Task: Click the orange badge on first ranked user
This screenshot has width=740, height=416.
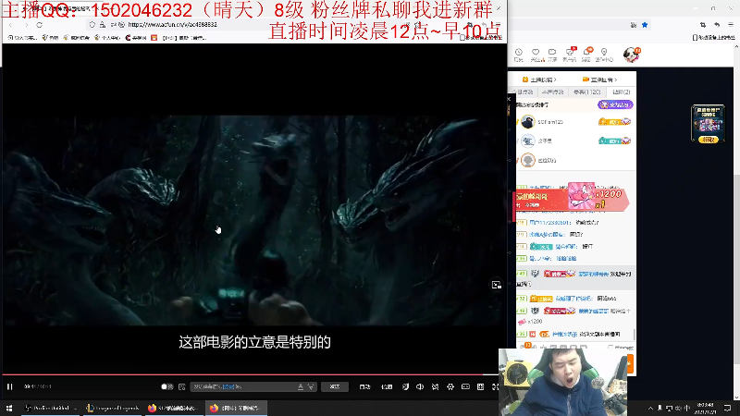Action: coord(614,122)
